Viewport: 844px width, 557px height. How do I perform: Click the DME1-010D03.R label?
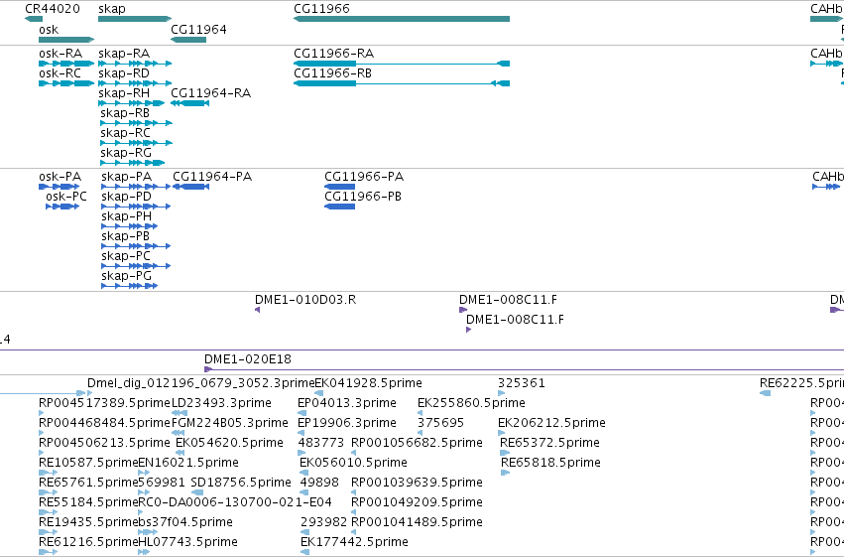tap(305, 300)
